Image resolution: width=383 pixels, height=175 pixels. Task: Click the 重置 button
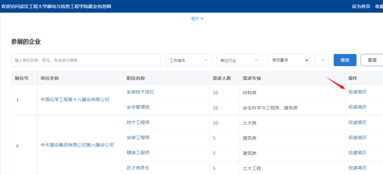point(372,60)
